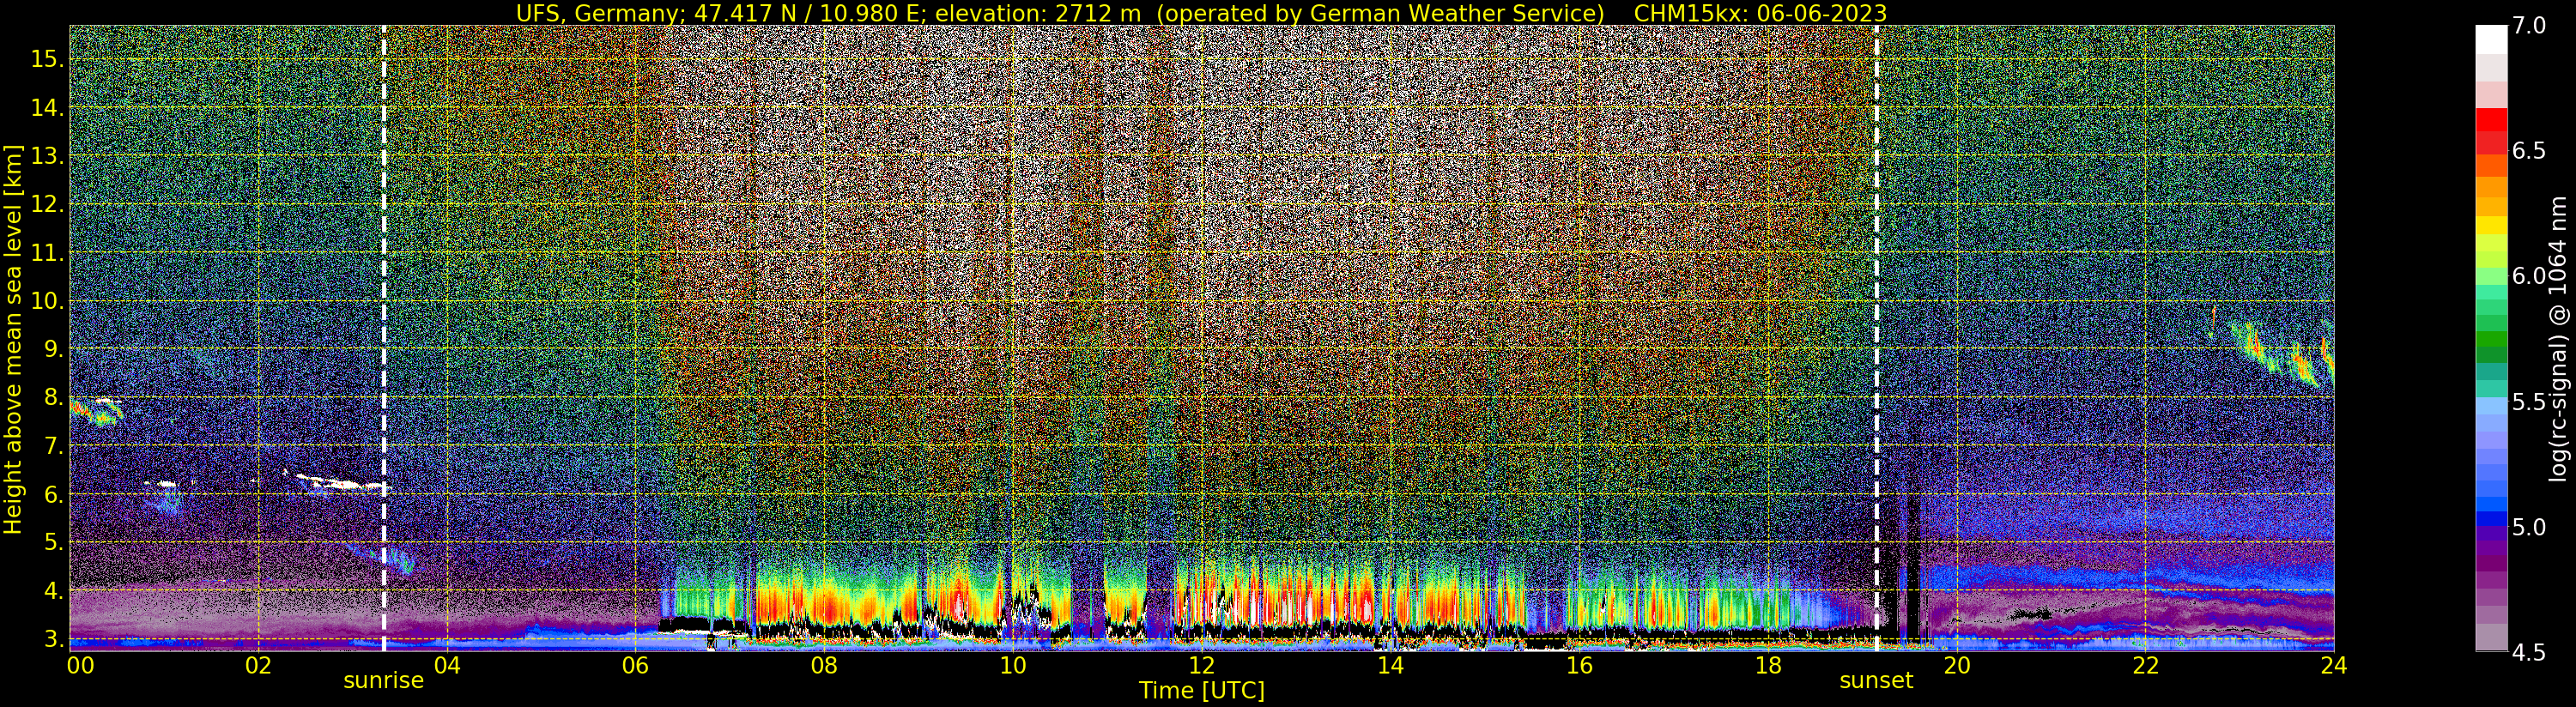Screen dimensions: 2576x707
Task: Click the plot title starting with 'UFS, Germany'
Action: click(1201, 13)
